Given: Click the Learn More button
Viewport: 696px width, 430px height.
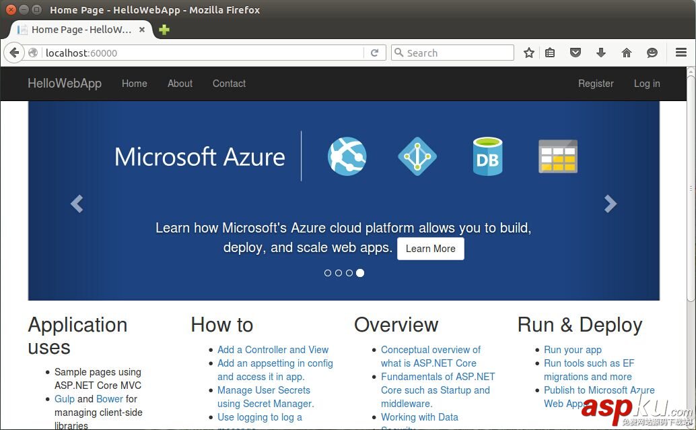Looking at the screenshot, I should point(430,249).
